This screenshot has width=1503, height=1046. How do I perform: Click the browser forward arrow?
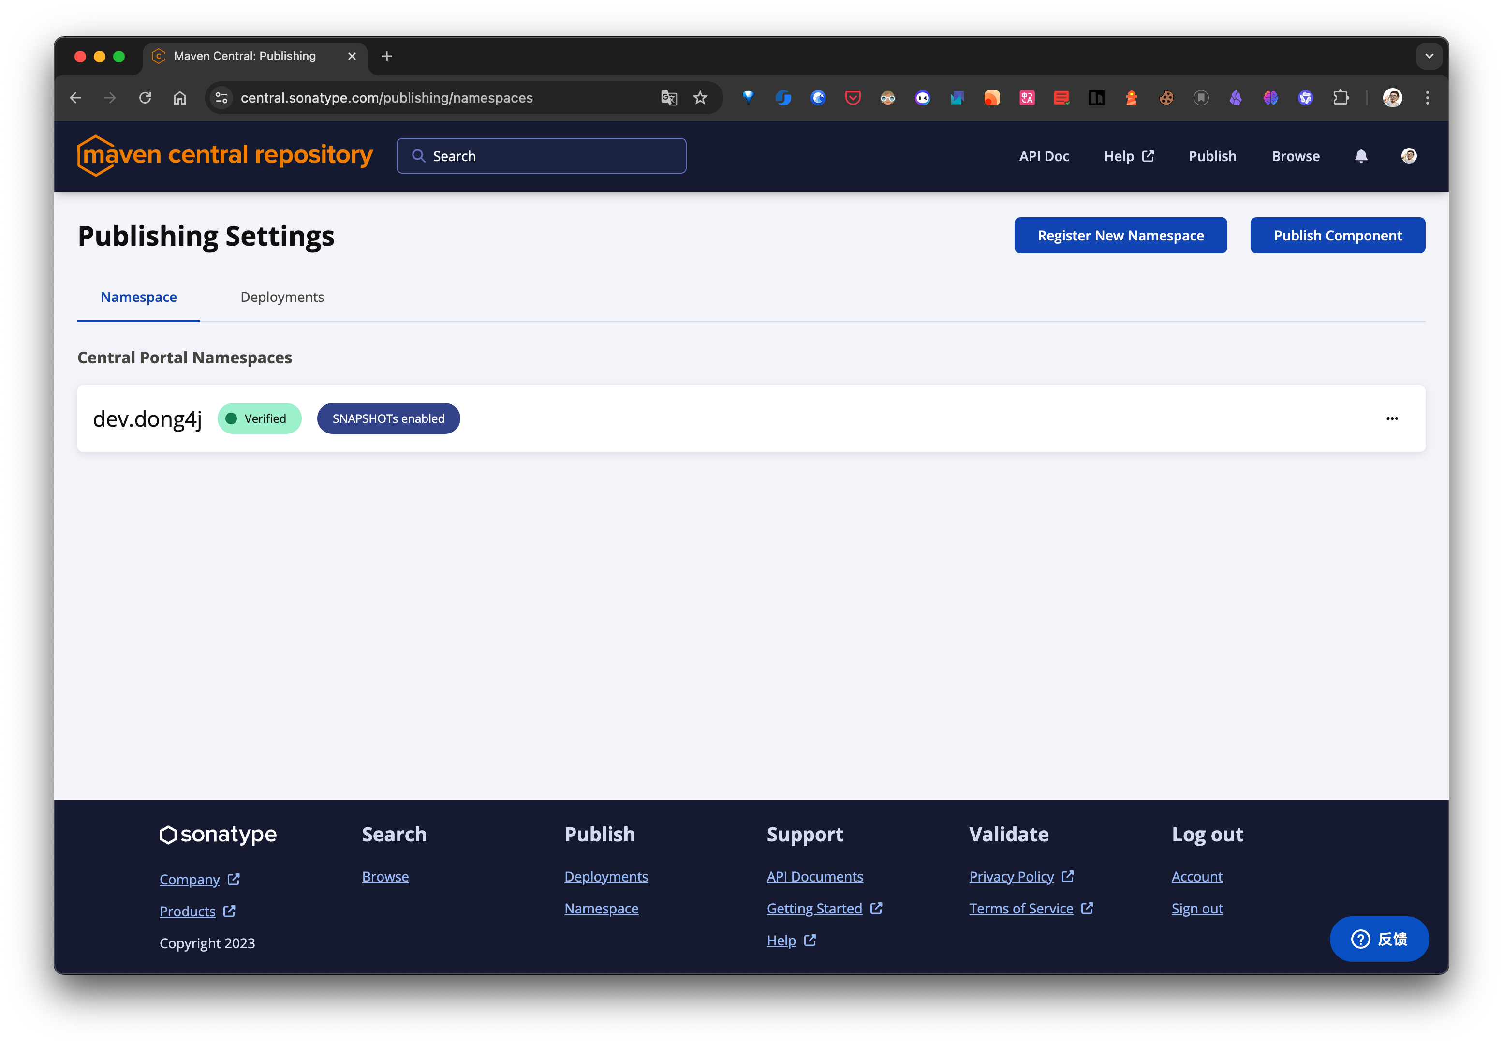110,98
